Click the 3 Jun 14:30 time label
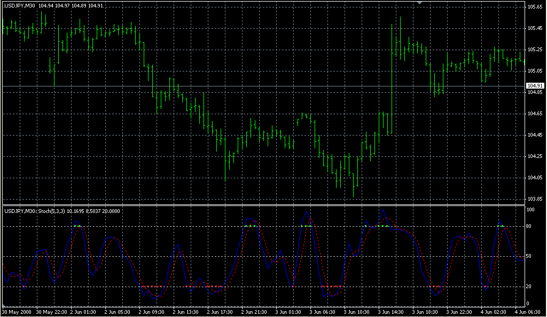The height and width of the screenshot is (317, 547). pyautogui.click(x=391, y=312)
